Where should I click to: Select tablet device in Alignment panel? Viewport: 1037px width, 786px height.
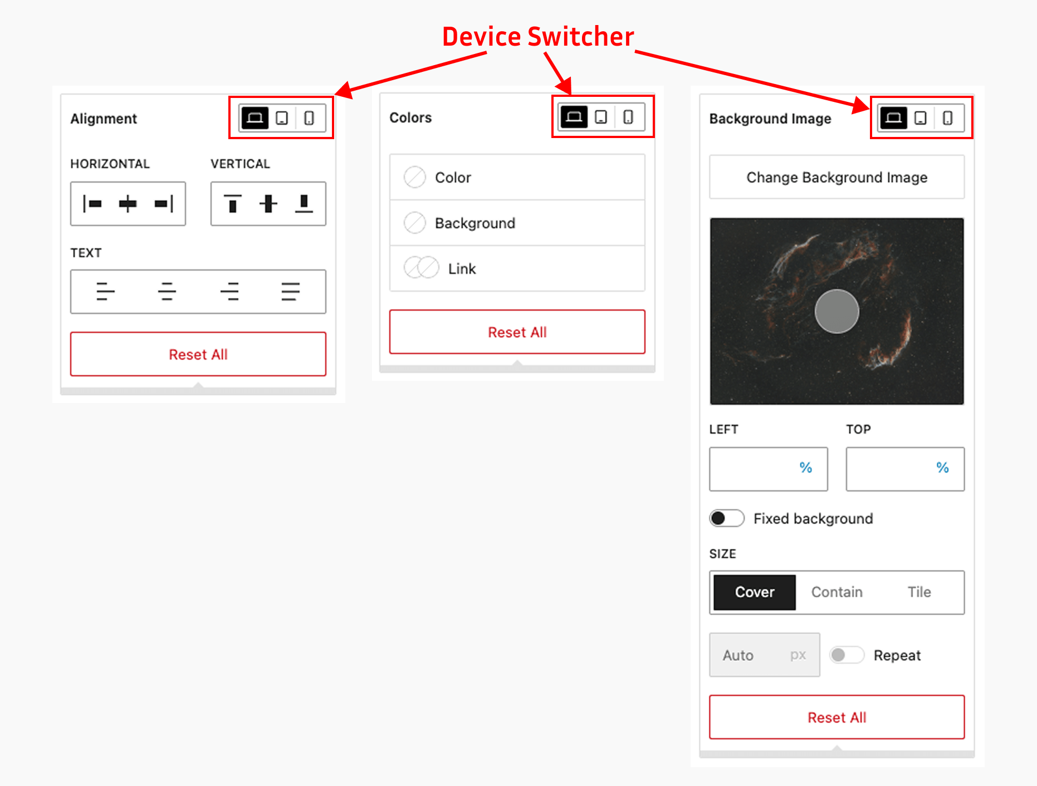(282, 118)
